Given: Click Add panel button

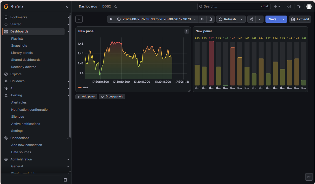Looking at the screenshot, I should coord(86,97).
